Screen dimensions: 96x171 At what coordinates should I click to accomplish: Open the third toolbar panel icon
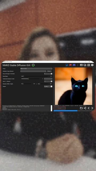point(89,65)
